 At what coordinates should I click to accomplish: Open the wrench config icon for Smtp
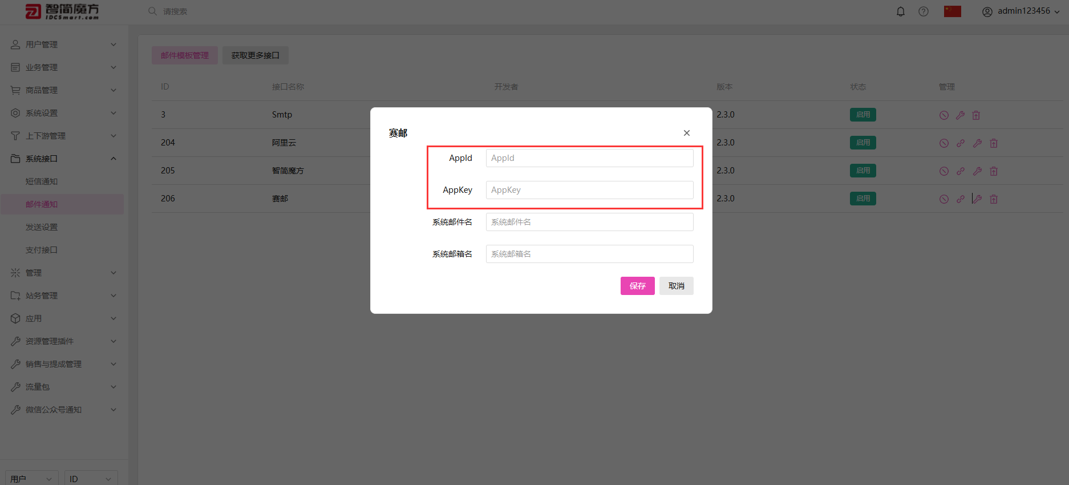pos(960,115)
